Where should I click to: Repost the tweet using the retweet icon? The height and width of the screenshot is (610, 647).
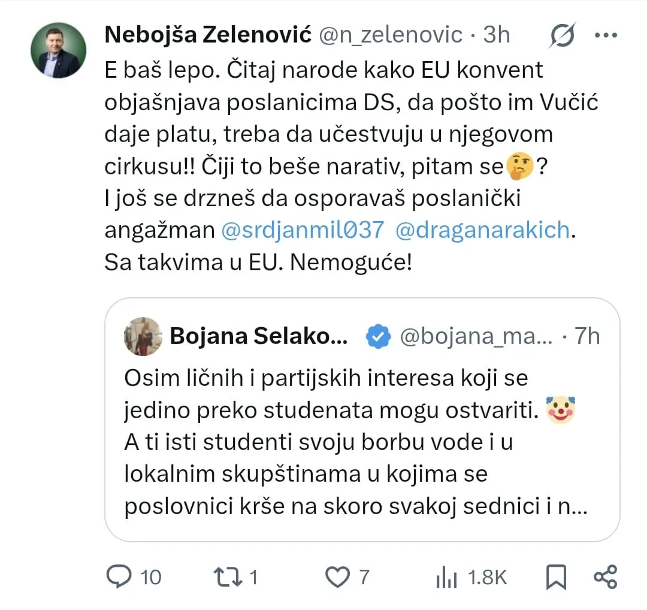[228, 576]
